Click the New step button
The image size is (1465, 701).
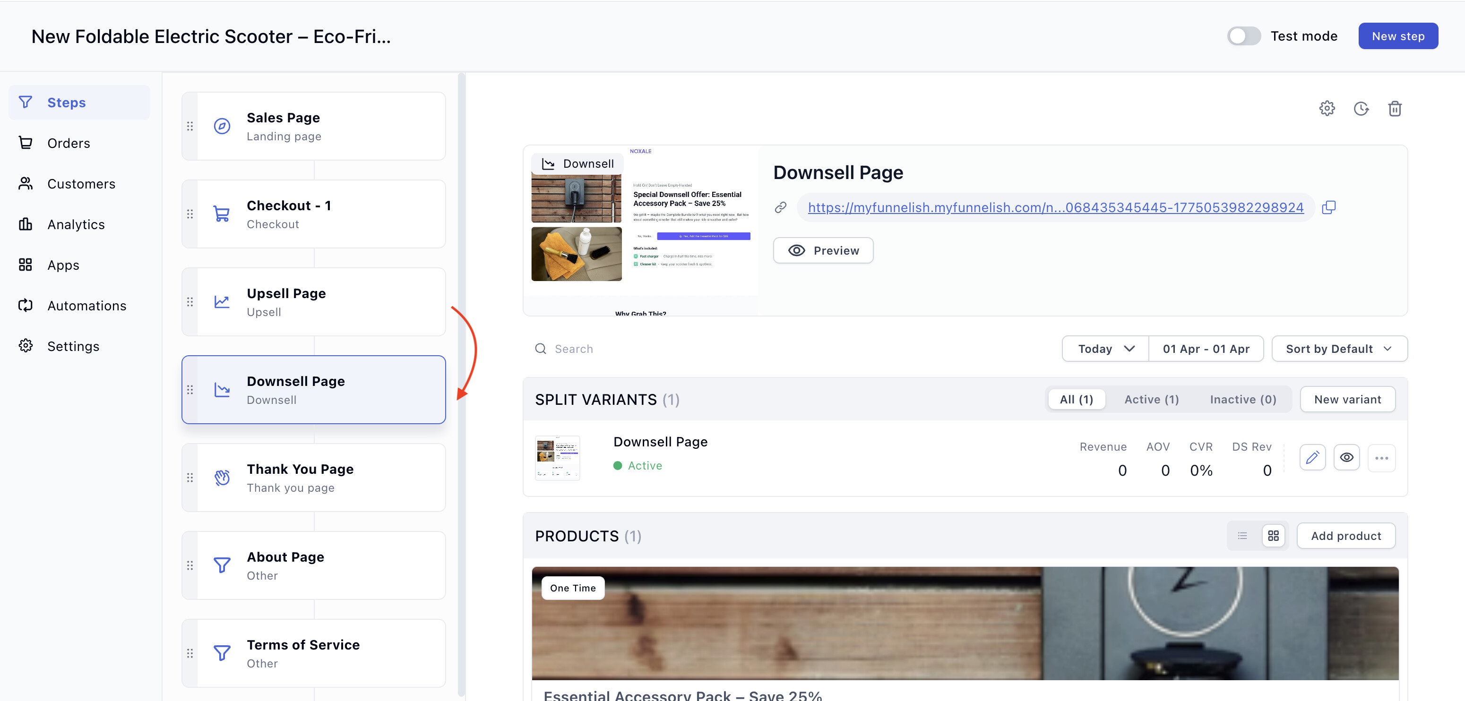click(x=1398, y=36)
